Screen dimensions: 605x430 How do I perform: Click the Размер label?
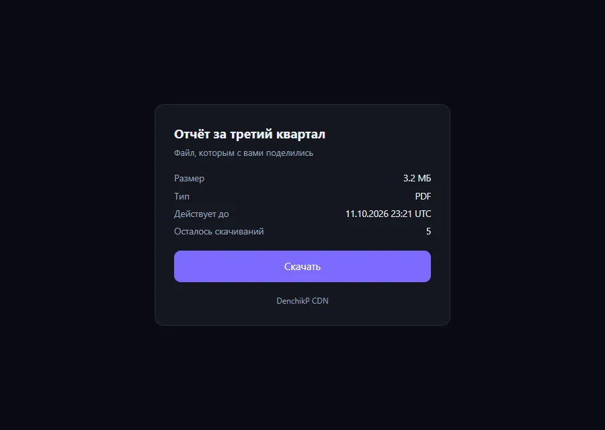189,179
